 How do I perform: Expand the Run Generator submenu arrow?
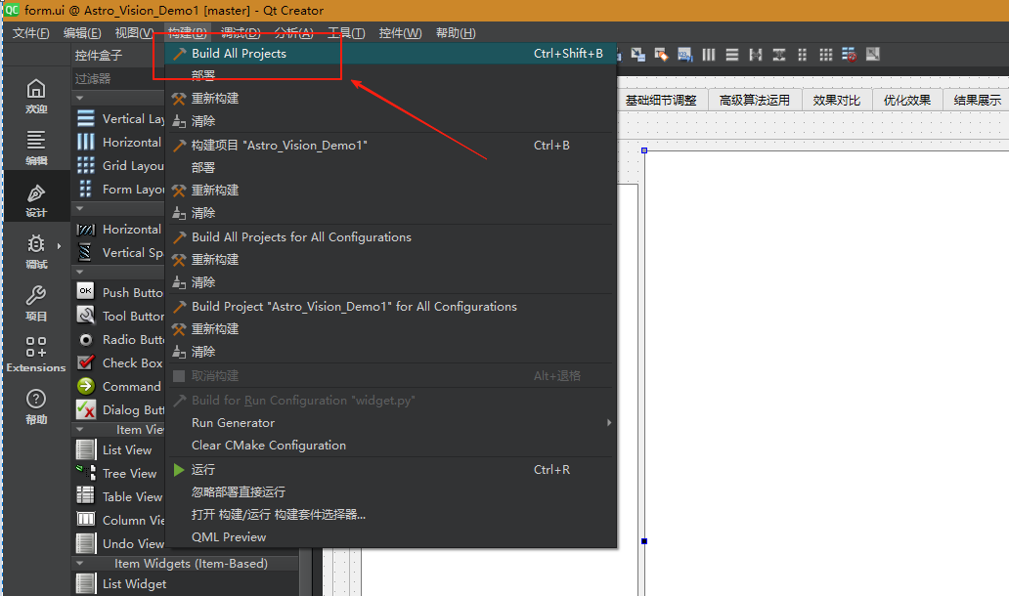tap(609, 422)
